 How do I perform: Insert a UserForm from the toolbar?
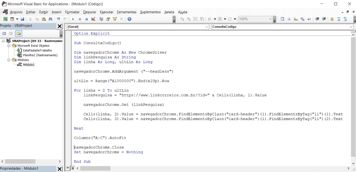pyautogui.click(x=12, y=19)
